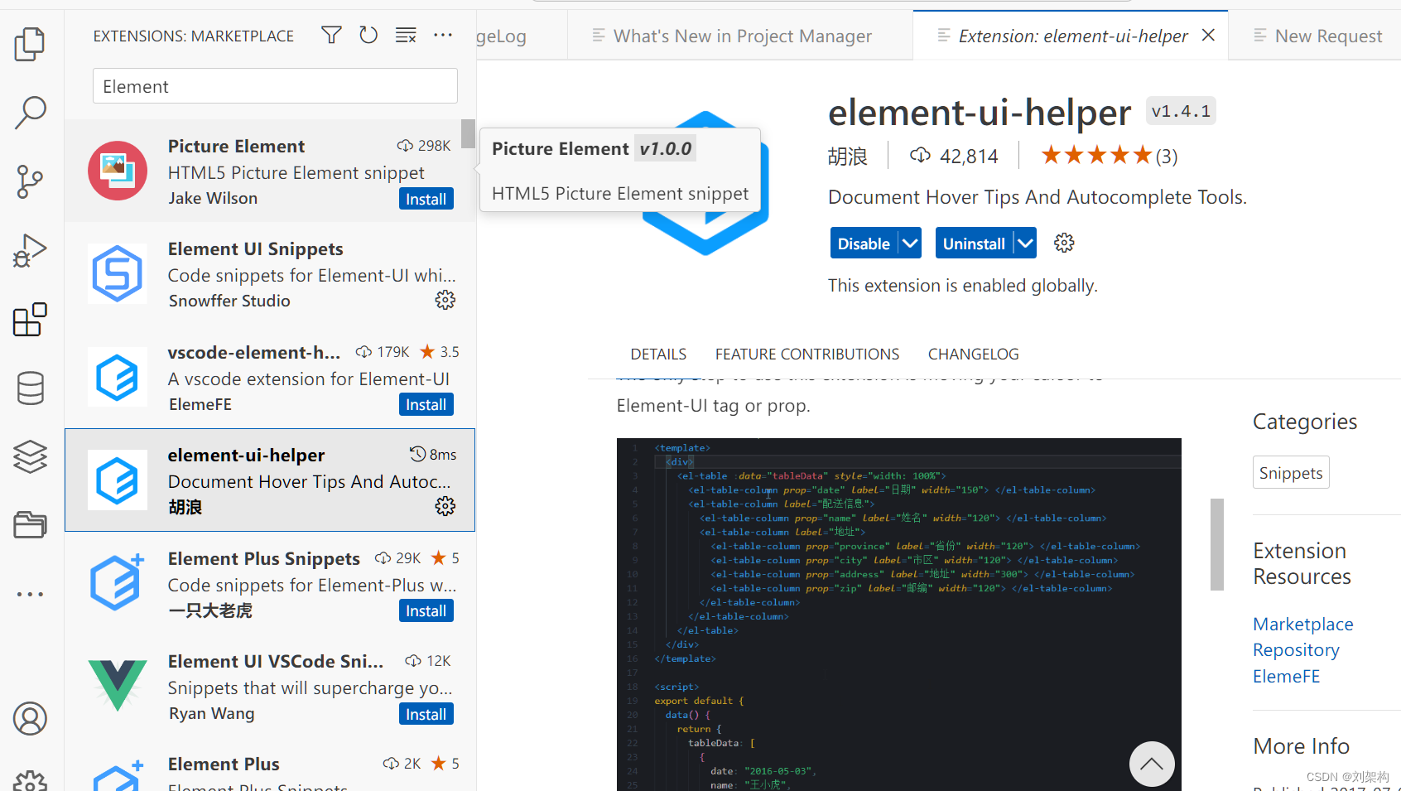This screenshot has width=1401, height=791.
Task: Click the vscode-element-helper icon
Action: [118, 377]
